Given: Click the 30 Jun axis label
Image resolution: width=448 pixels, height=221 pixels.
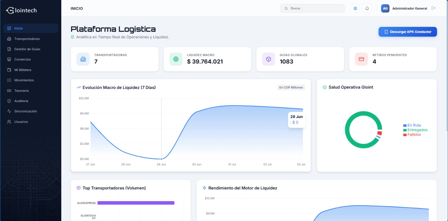Looking at the screenshot, I should coord(197,164).
